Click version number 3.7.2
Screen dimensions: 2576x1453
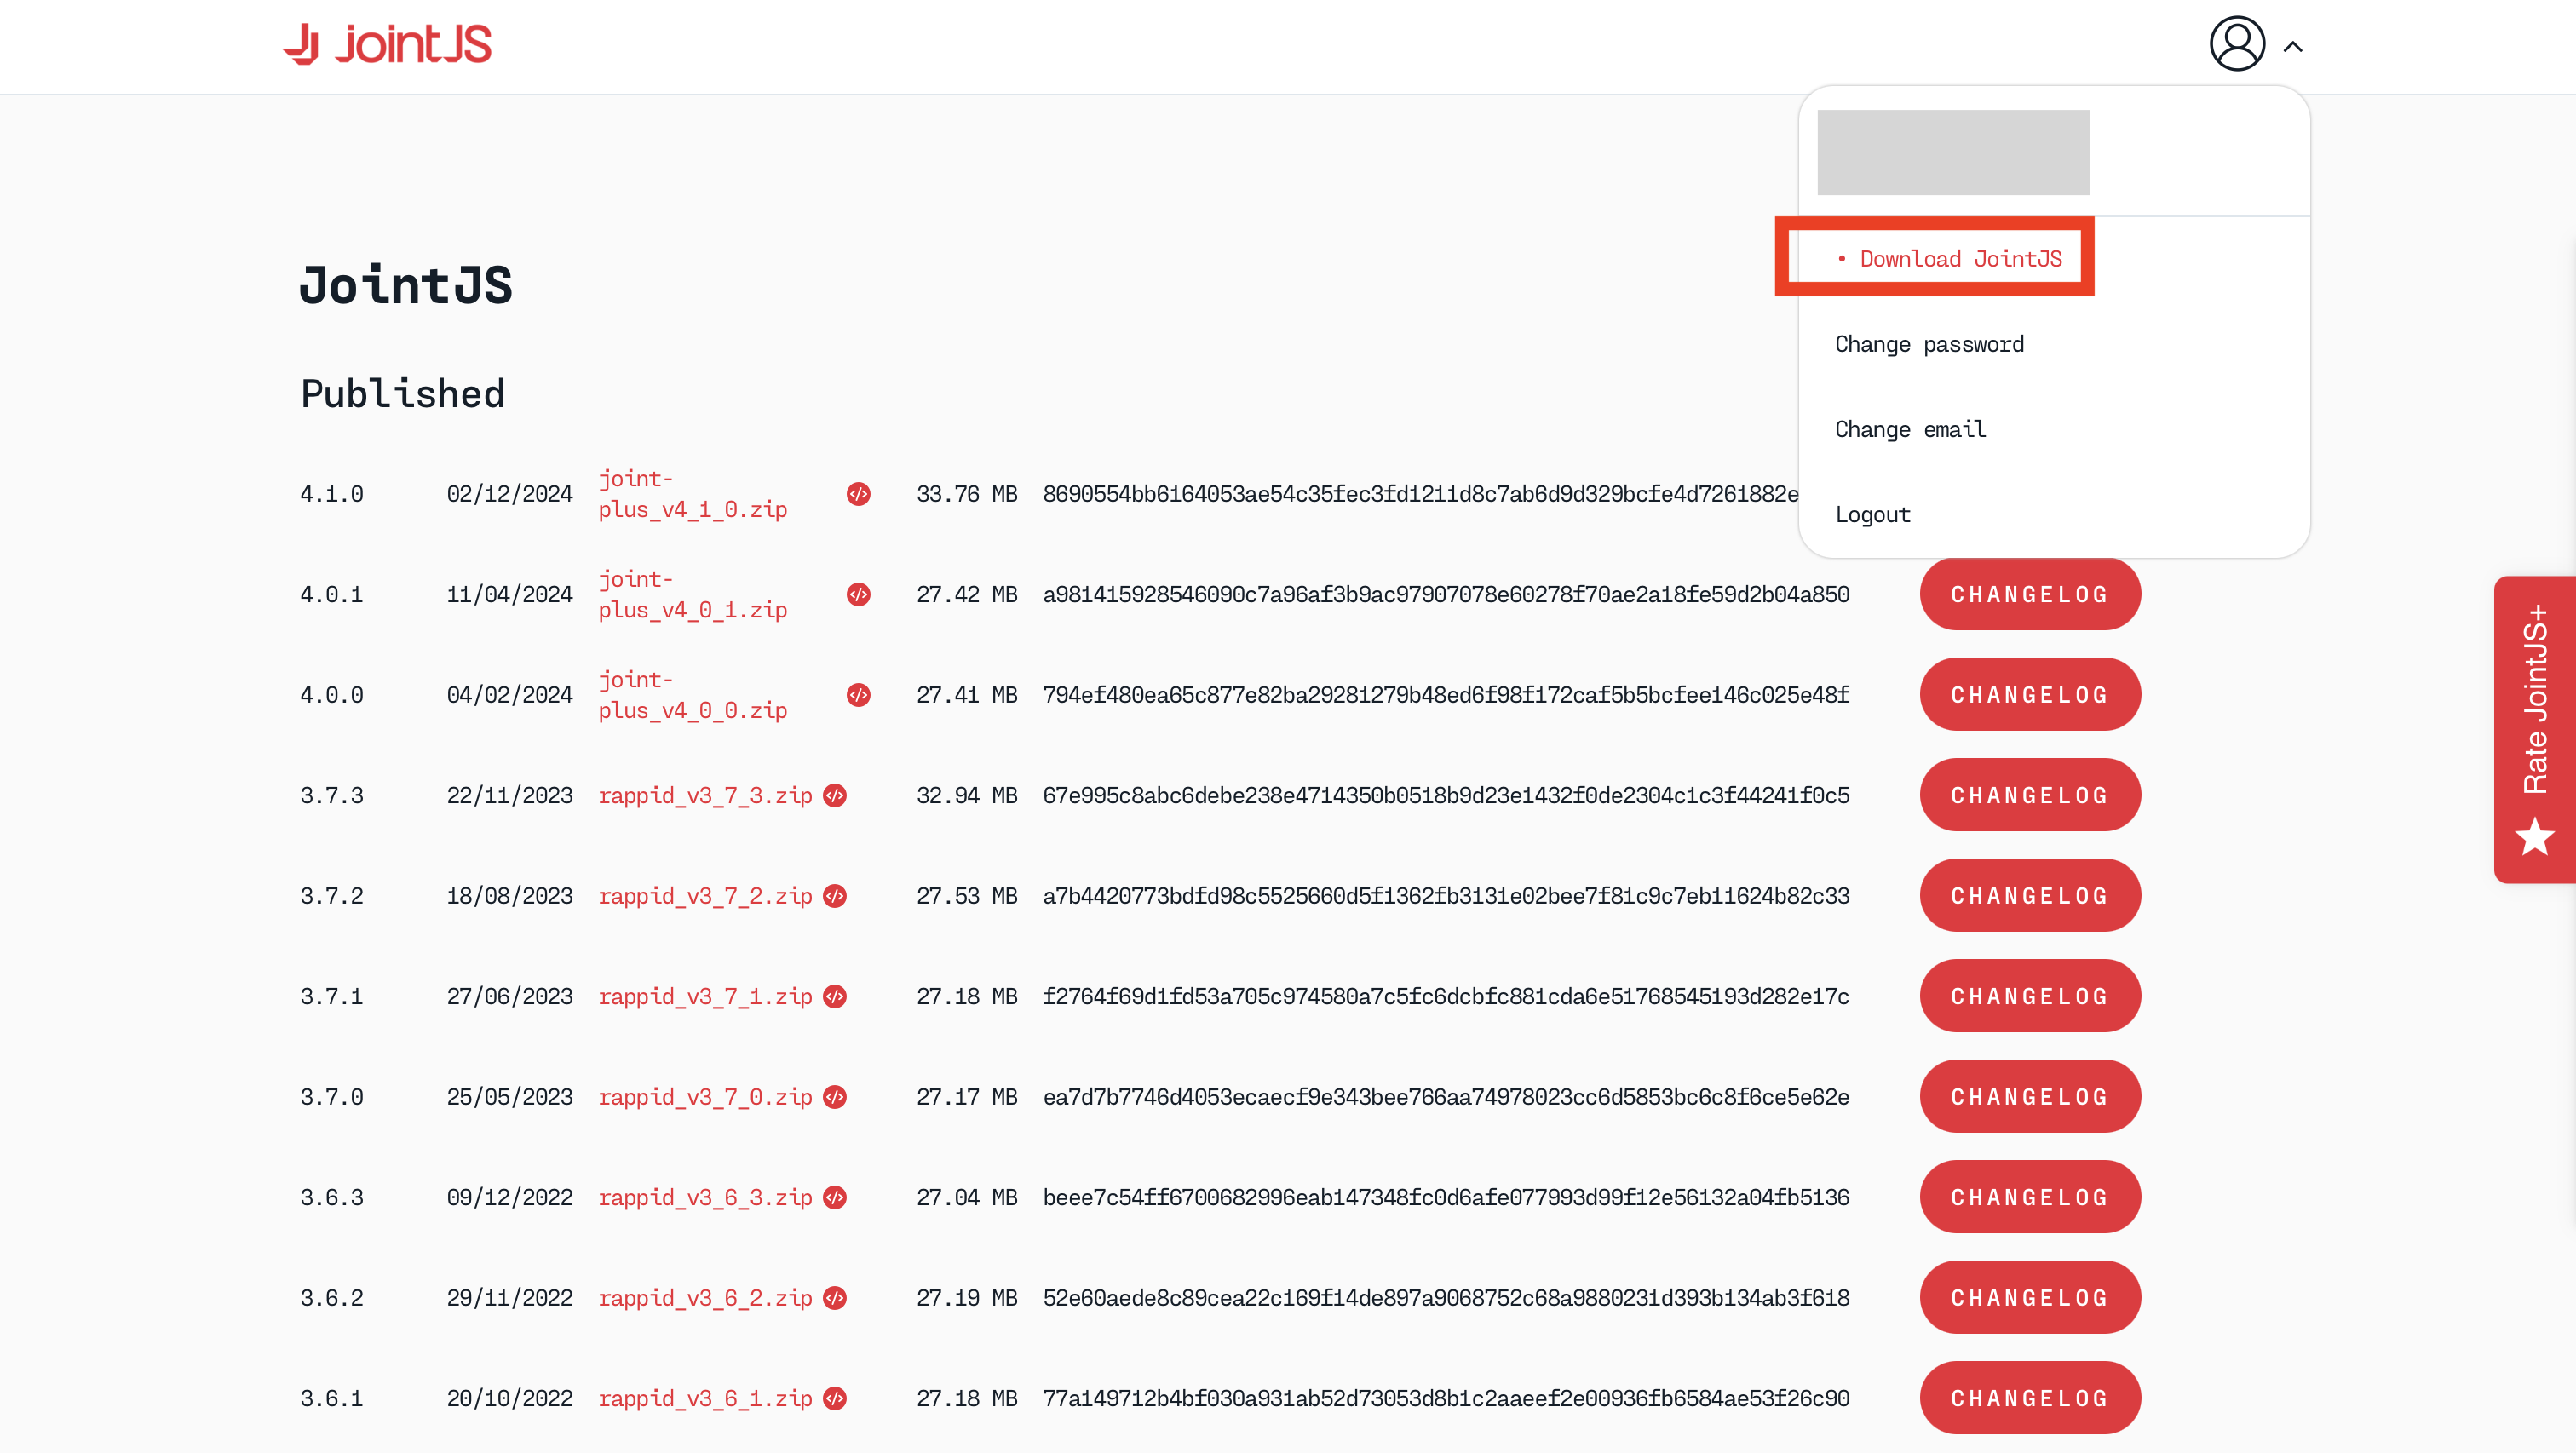point(332,896)
